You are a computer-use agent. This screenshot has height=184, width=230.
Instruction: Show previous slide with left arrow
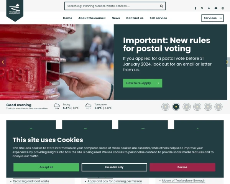[3, 62]
